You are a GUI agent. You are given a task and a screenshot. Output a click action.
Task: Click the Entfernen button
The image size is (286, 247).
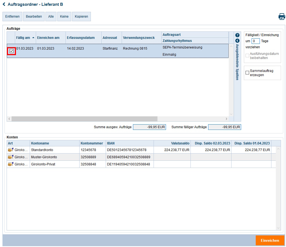[x=12, y=17]
